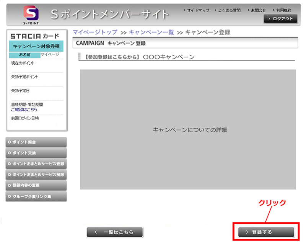306x242 pixels.
Task: Open ポイントおまとめサービス登録 menu item
Action: coord(36,164)
